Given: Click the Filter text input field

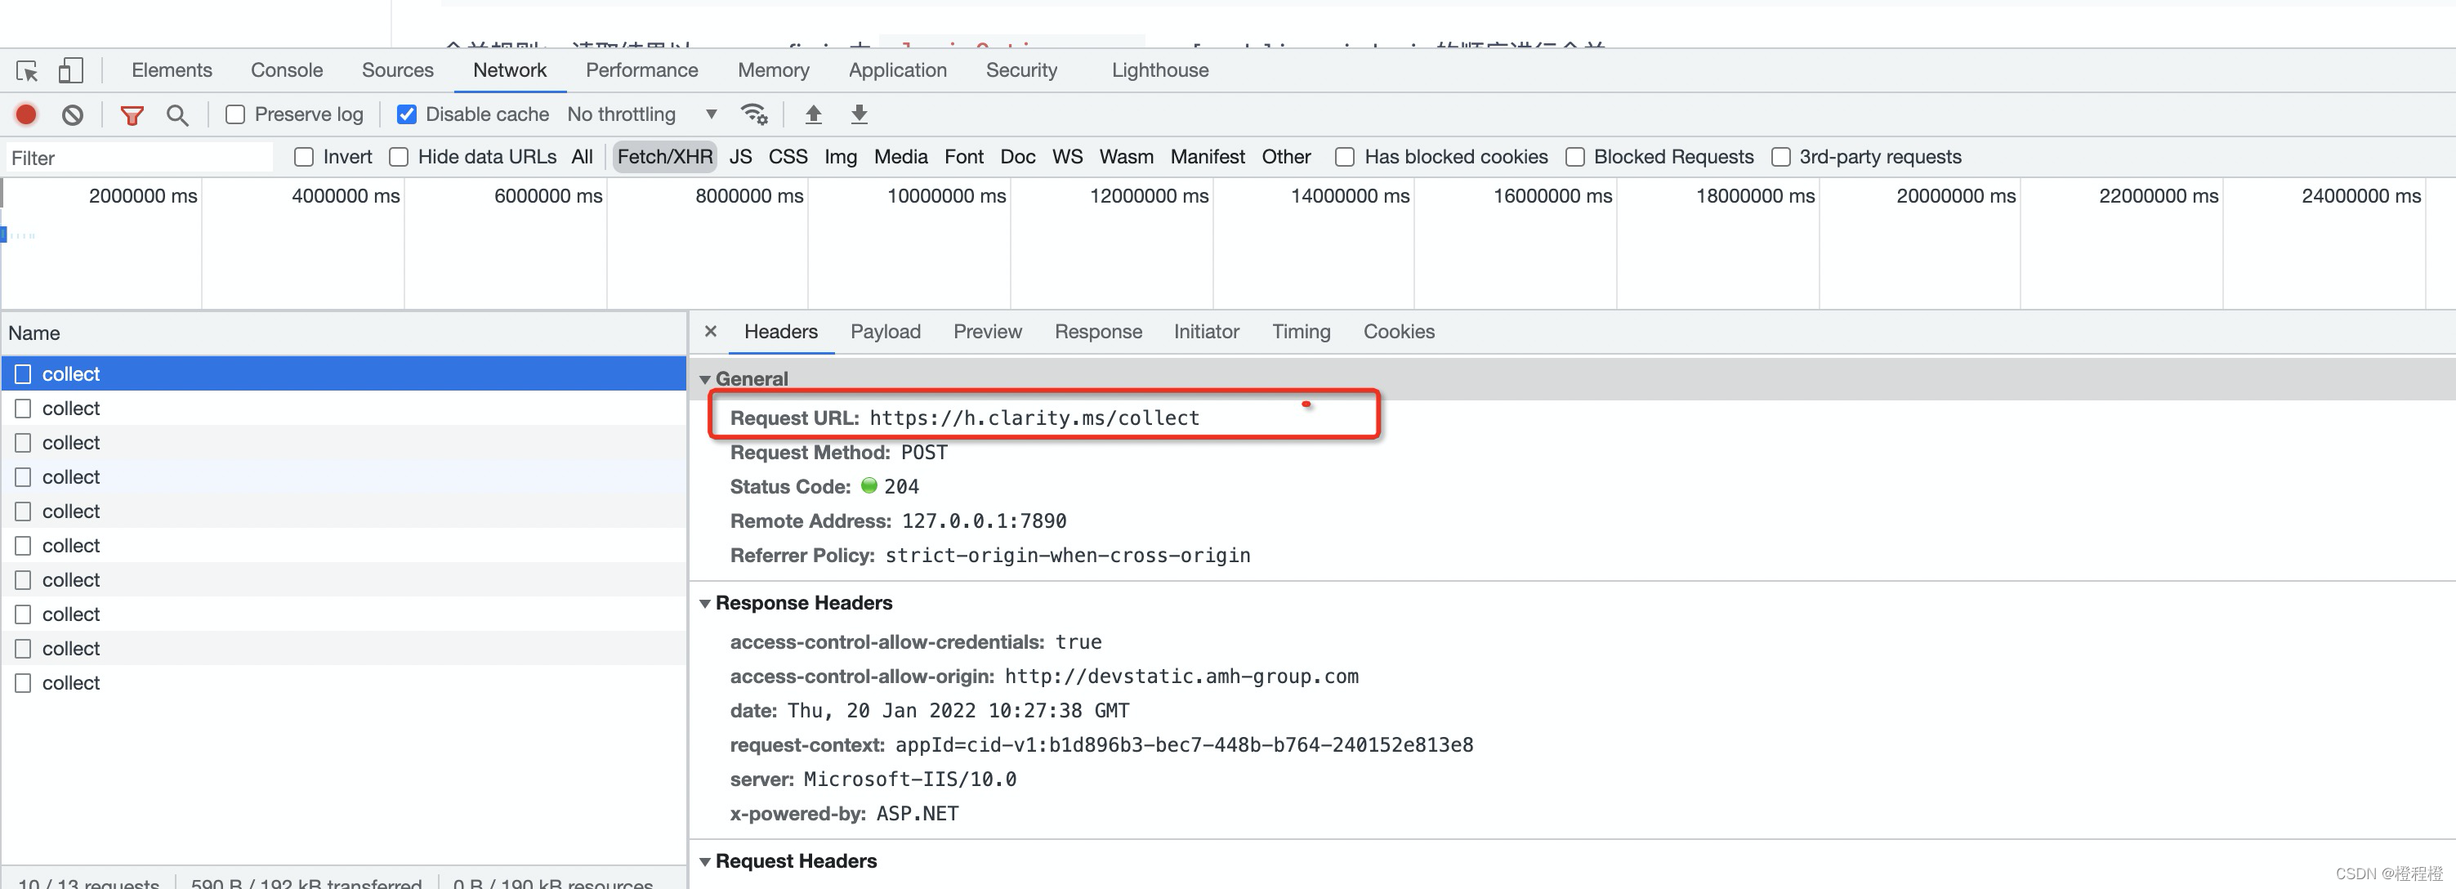Looking at the screenshot, I should pyautogui.click(x=139, y=158).
